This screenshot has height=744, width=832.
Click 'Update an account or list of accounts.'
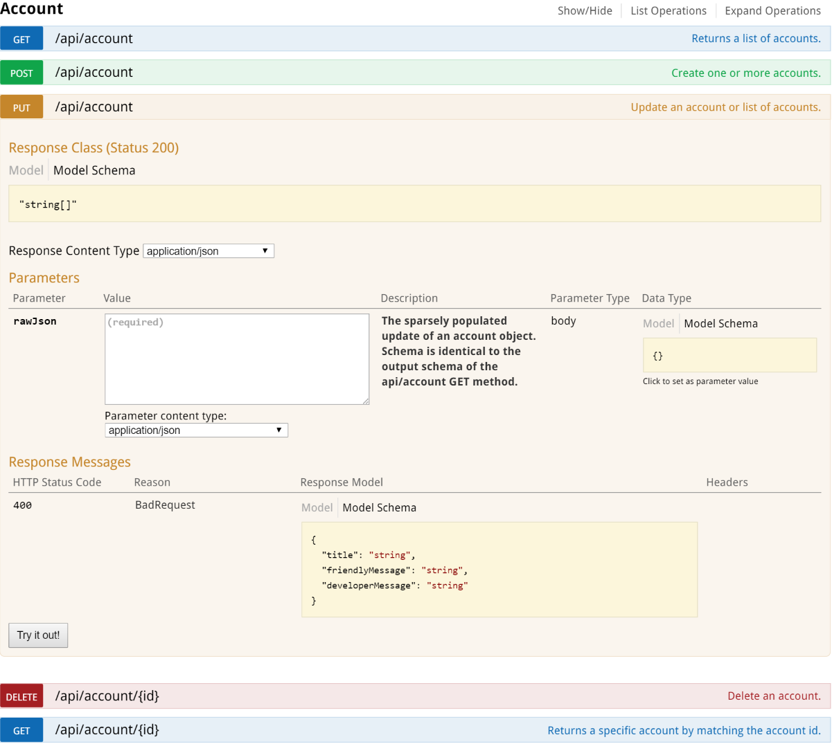tap(726, 107)
